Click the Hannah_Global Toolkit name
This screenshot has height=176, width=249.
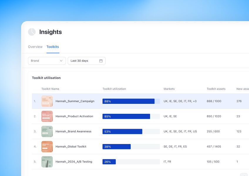pos(71,146)
